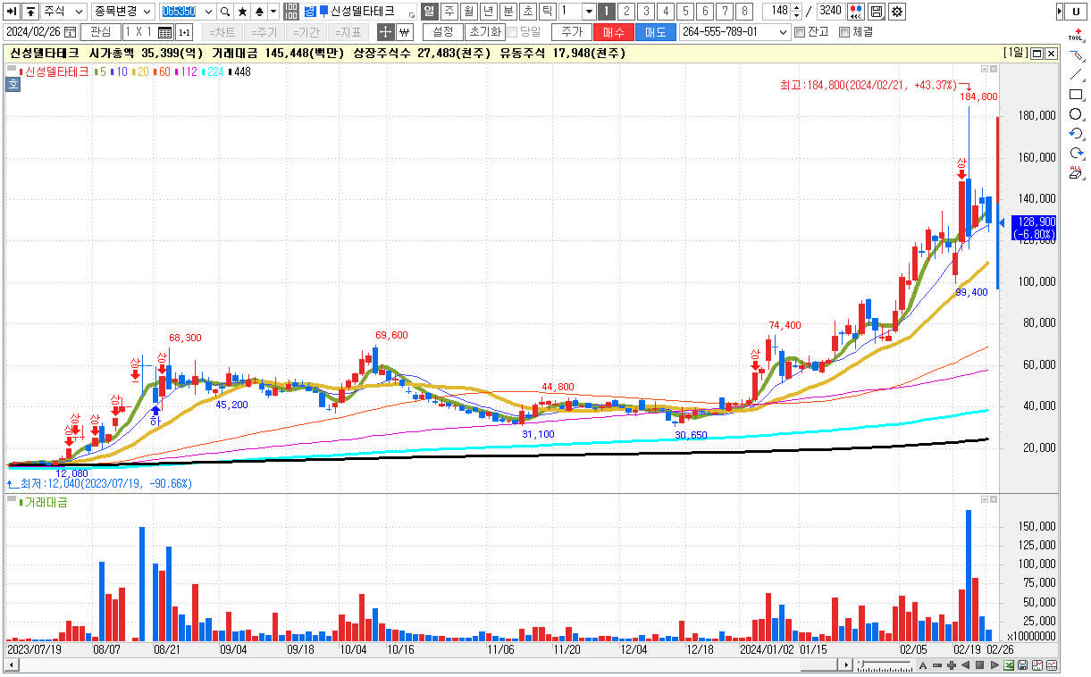
Task: Click the right expander arrow beside U button
Action: (1060, 12)
